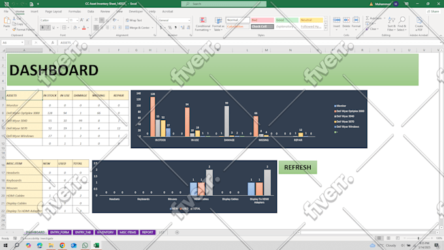
Task: Open WhatsApp from the taskbar
Action: coord(85,245)
